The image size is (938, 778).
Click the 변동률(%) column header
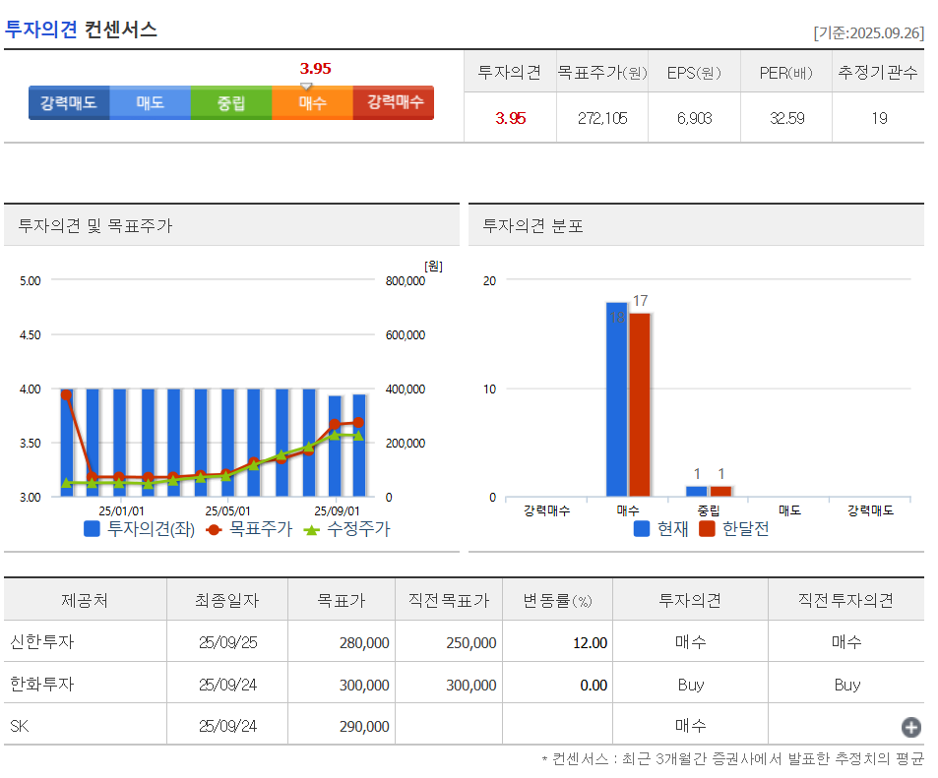tap(557, 600)
